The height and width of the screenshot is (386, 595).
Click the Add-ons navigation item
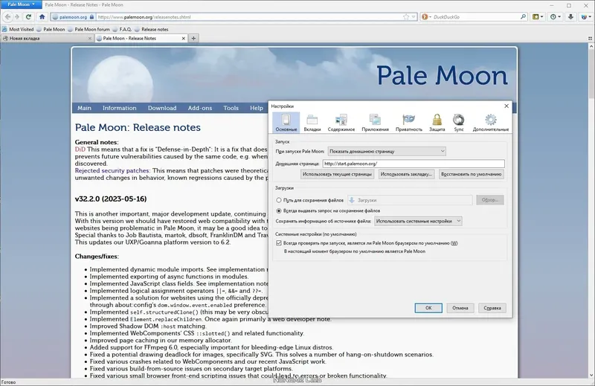click(200, 108)
